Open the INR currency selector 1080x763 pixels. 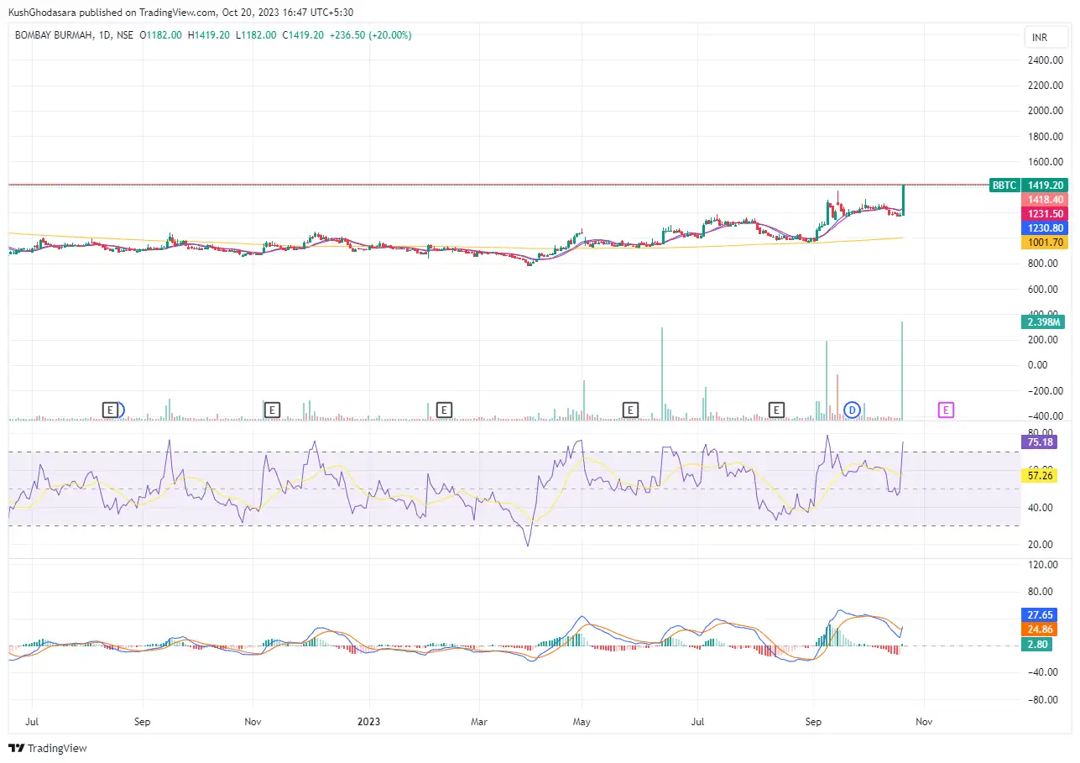(1045, 37)
